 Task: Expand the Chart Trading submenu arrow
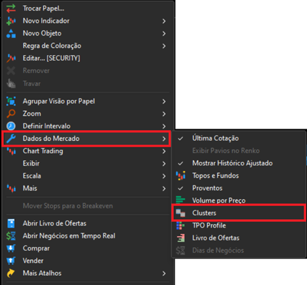[164, 151]
